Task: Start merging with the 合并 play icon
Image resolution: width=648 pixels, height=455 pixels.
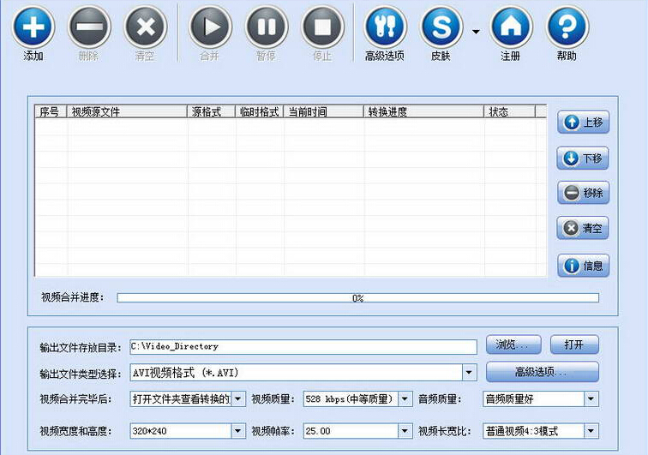Action: [x=210, y=27]
